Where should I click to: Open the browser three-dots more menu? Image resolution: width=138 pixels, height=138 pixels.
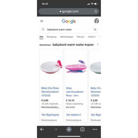point(95,129)
